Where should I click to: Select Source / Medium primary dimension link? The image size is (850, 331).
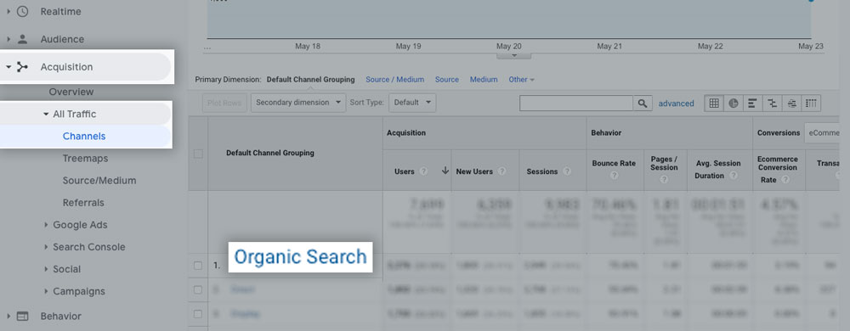(394, 80)
